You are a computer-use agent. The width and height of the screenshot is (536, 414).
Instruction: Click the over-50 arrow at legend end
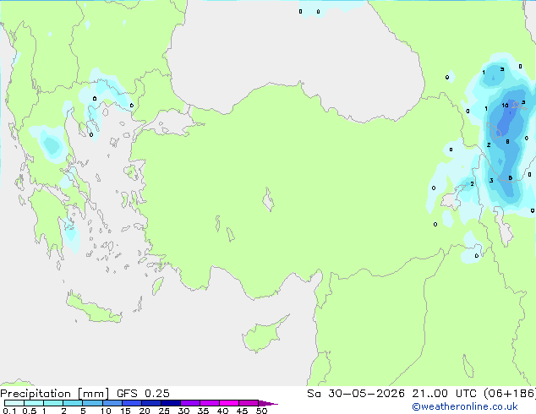[x=268, y=403]
